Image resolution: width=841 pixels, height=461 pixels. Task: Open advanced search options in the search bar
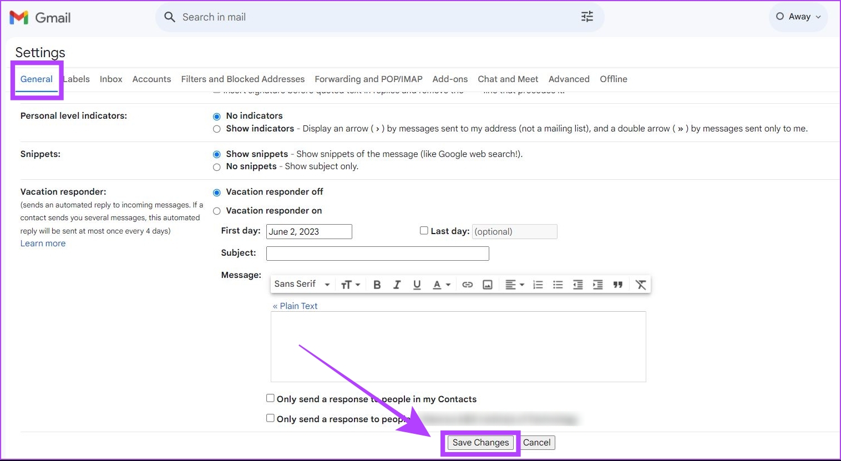click(587, 17)
